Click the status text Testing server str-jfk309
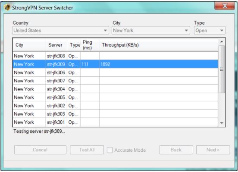The width and height of the screenshot is (238, 172). click(x=39, y=131)
